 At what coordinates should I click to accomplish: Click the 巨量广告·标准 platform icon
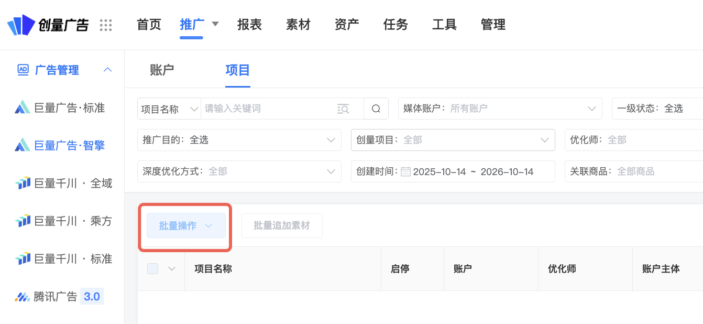[22, 108]
